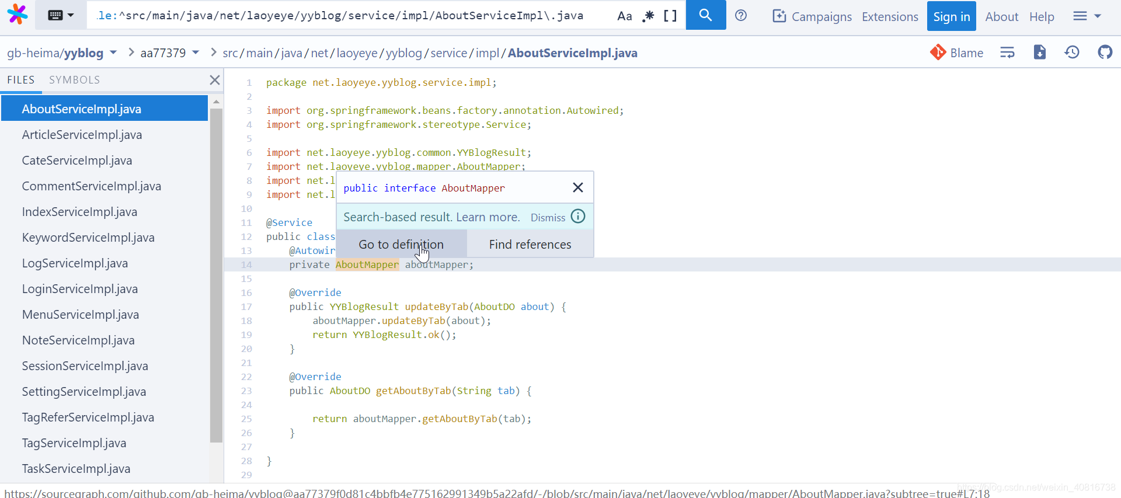This screenshot has width=1121, height=498.
Task: Click the Sourcegraph logo icon
Action: [18, 15]
